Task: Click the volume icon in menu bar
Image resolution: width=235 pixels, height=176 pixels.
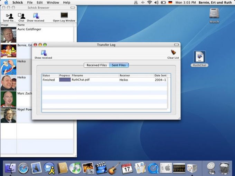Action: pos(156,2)
